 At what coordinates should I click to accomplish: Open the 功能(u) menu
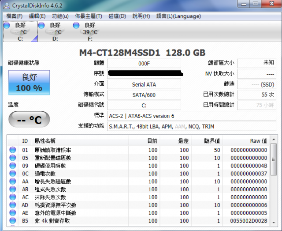60,16
